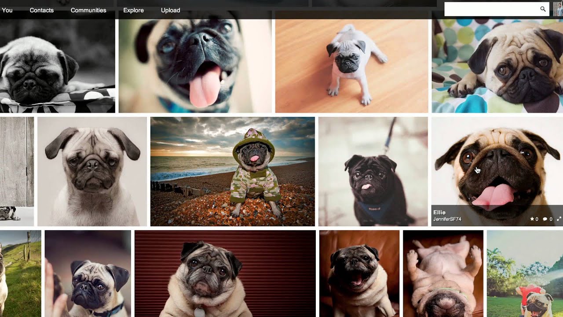
Task: Open the fawn pug portrait on gray background
Action: coord(92,171)
